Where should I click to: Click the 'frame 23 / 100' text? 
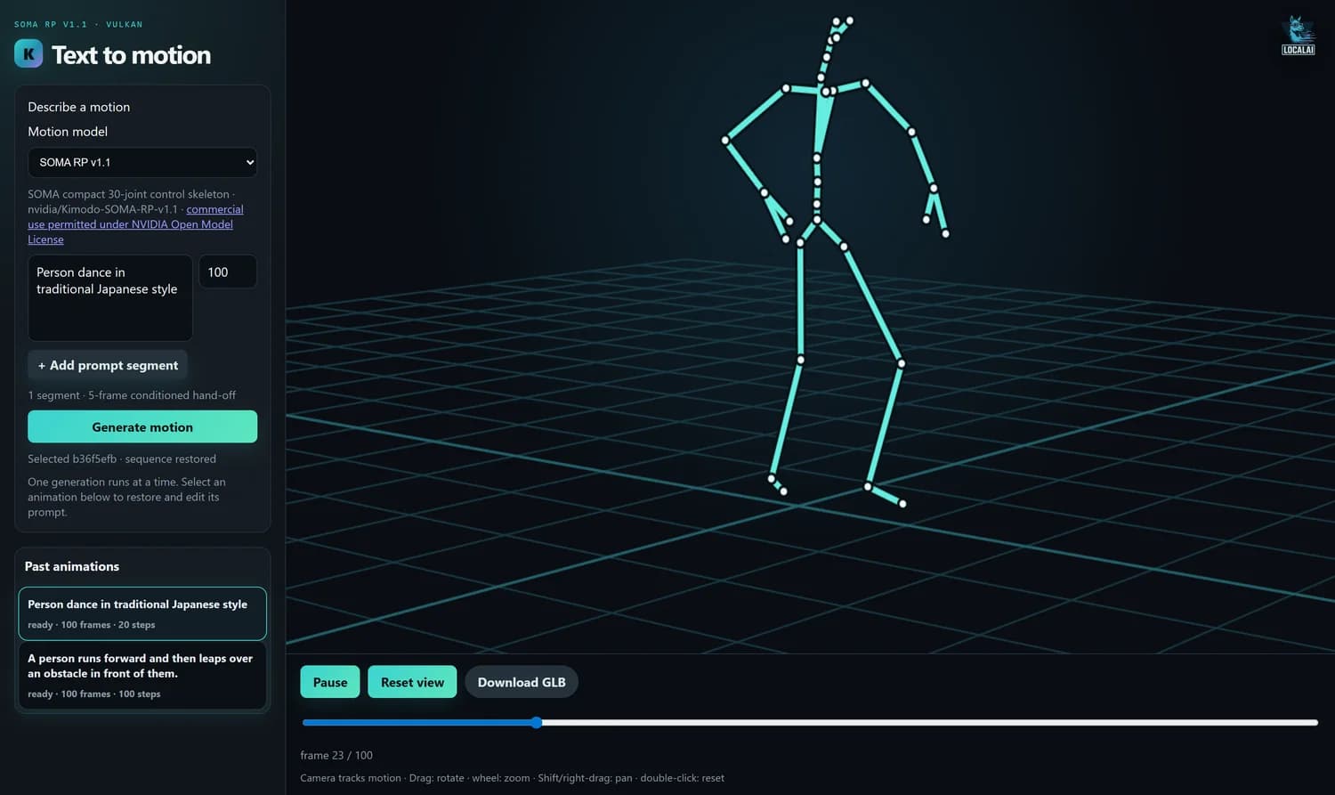point(336,755)
